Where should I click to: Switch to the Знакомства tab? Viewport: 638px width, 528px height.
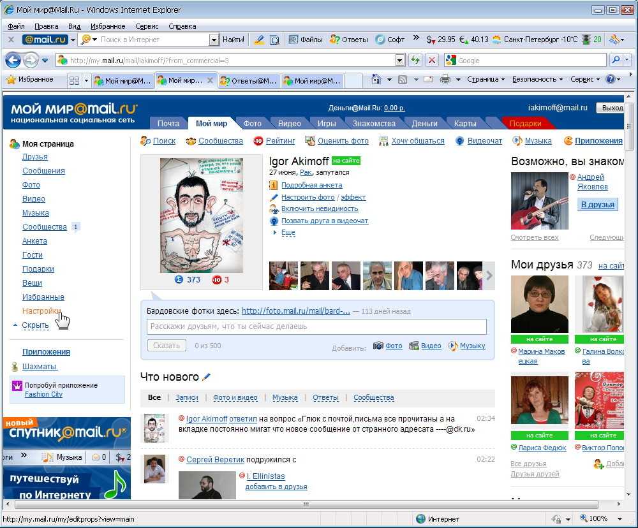(x=373, y=123)
